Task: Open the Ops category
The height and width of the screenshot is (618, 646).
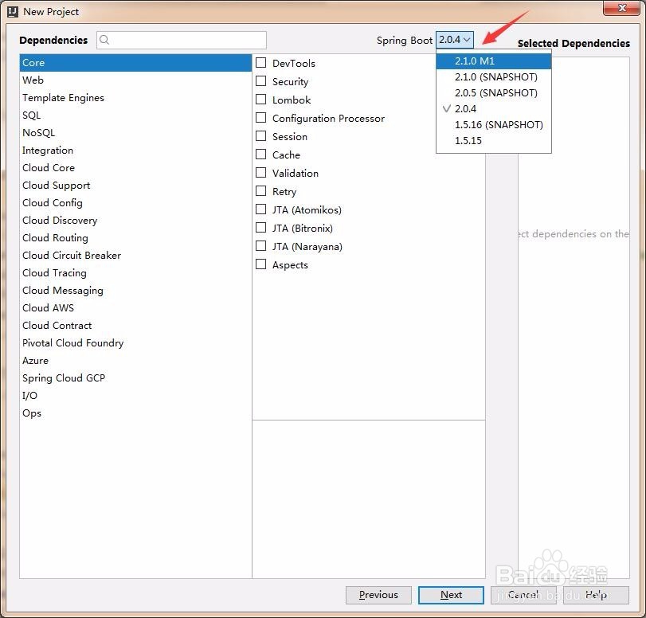Action: coord(135,413)
